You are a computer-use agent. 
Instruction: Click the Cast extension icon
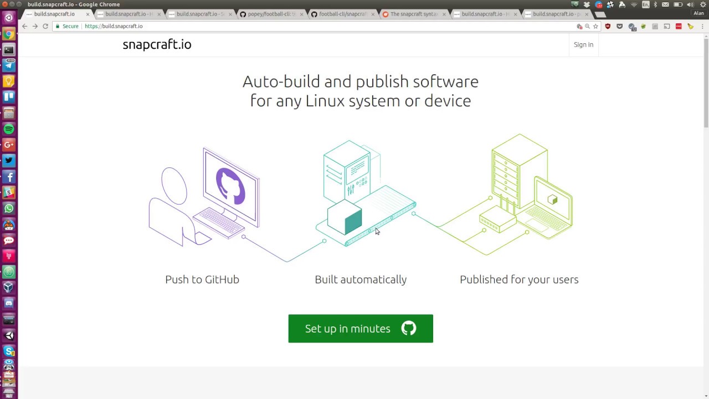pos(666,26)
